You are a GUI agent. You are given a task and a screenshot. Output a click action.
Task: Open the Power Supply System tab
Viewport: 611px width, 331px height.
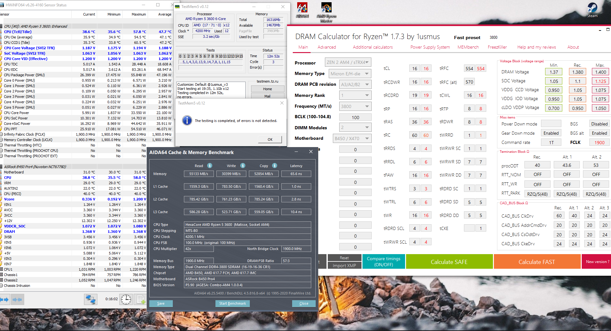click(430, 47)
